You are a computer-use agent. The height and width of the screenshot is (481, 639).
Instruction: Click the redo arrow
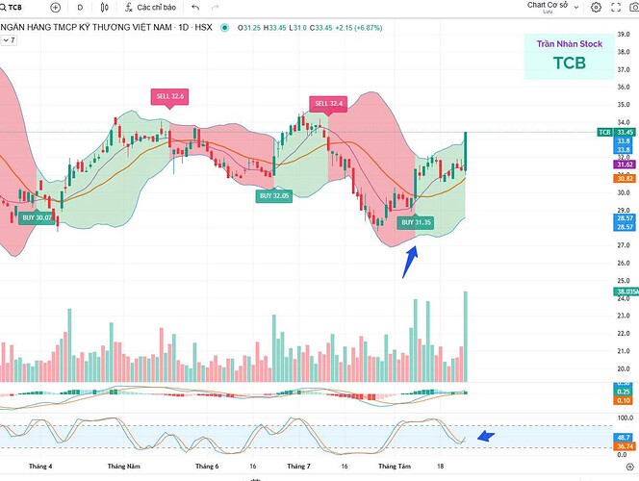pos(216,8)
